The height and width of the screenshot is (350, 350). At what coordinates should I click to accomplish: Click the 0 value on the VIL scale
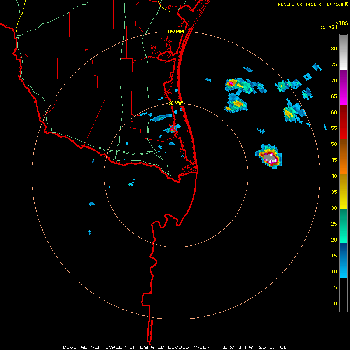[x=336, y=304]
